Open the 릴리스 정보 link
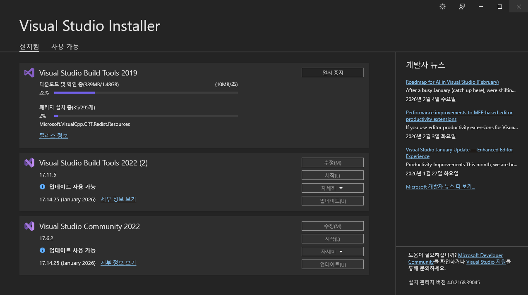The width and height of the screenshot is (528, 295). [x=54, y=136]
